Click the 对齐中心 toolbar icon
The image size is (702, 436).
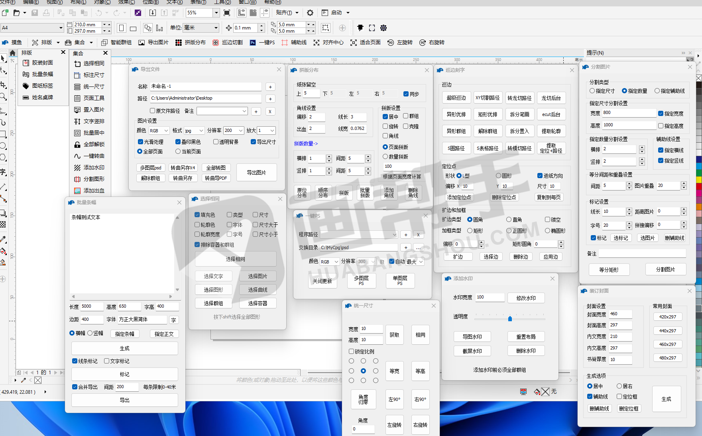click(x=316, y=43)
